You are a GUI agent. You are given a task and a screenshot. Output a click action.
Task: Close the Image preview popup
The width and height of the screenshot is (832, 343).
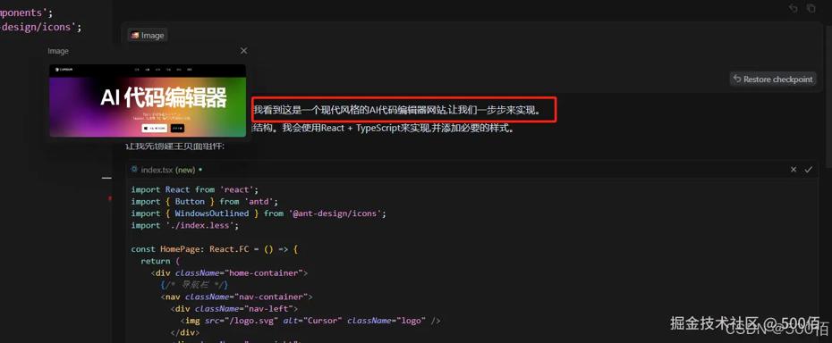coord(243,50)
